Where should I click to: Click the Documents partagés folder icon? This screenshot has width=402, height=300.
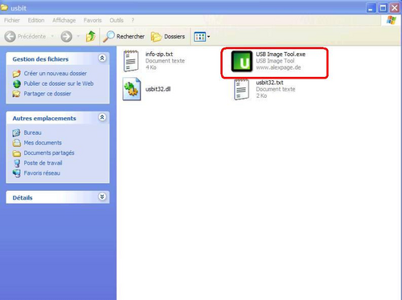17,153
